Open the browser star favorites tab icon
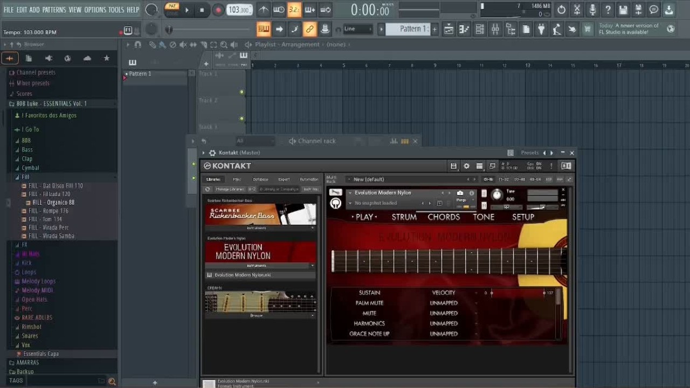The width and height of the screenshot is (690, 388). click(107, 58)
